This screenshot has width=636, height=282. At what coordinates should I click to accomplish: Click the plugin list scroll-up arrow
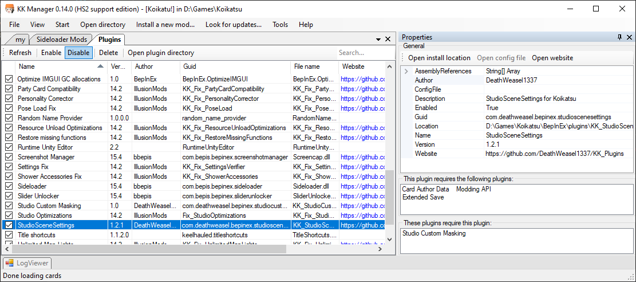click(390, 66)
